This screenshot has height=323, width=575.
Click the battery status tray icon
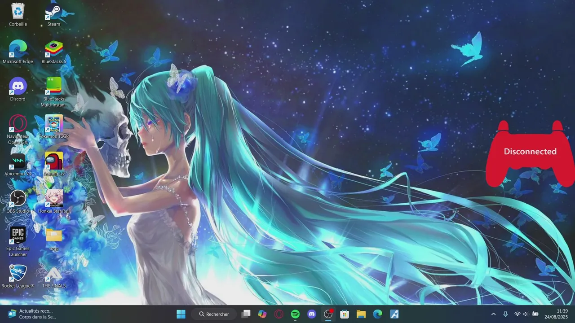pos(535,314)
